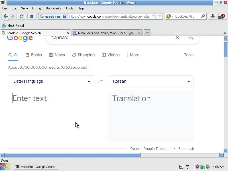Show list of all tabs icon

click(225, 33)
